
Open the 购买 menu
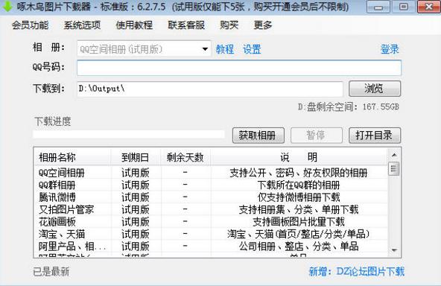(x=229, y=25)
